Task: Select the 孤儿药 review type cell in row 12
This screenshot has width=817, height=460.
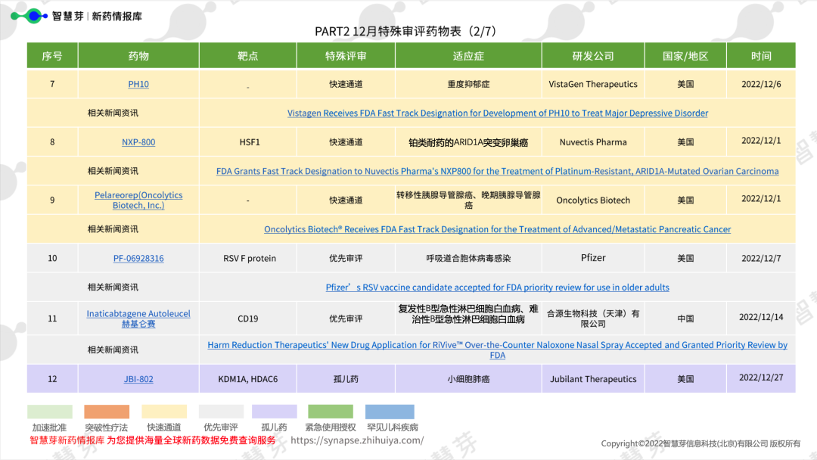Action: pos(346,379)
